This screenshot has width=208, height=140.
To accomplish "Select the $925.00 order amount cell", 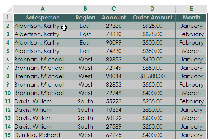I will point(152,26).
